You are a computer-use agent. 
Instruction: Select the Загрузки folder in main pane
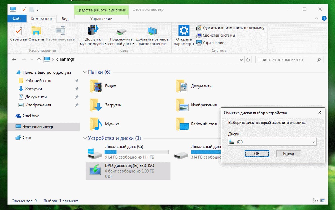coord(106,105)
